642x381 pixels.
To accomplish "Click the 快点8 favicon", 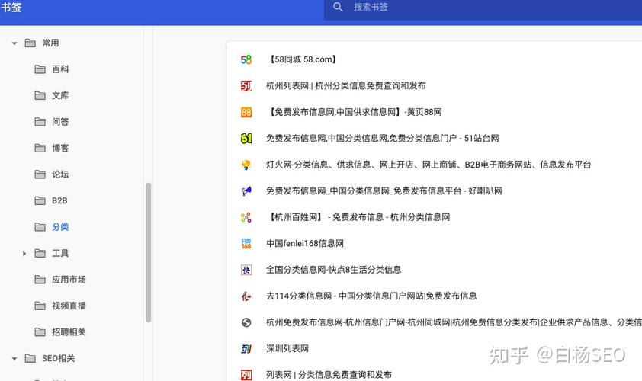I will (x=246, y=270).
